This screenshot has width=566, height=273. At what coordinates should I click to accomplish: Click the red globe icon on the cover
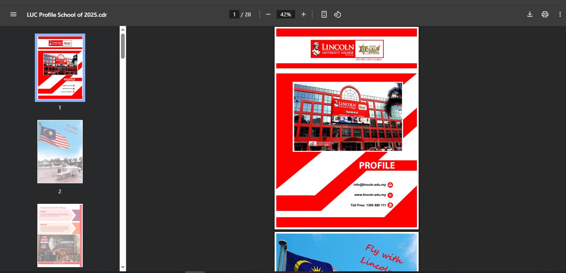point(390,195)
